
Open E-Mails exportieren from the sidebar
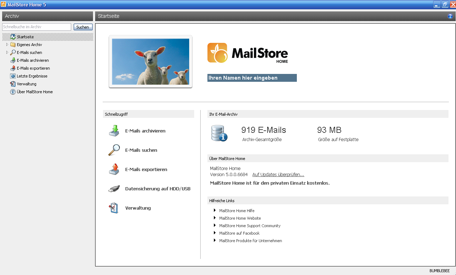tap(33, 68)
